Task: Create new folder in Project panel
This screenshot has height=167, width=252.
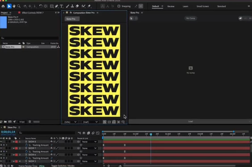Action: coord(5,122)
